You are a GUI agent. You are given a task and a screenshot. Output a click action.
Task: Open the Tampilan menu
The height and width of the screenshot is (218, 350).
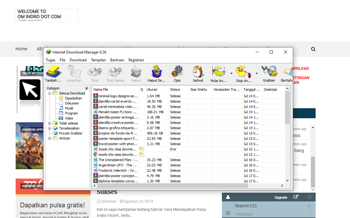click(x=98, y=60)
